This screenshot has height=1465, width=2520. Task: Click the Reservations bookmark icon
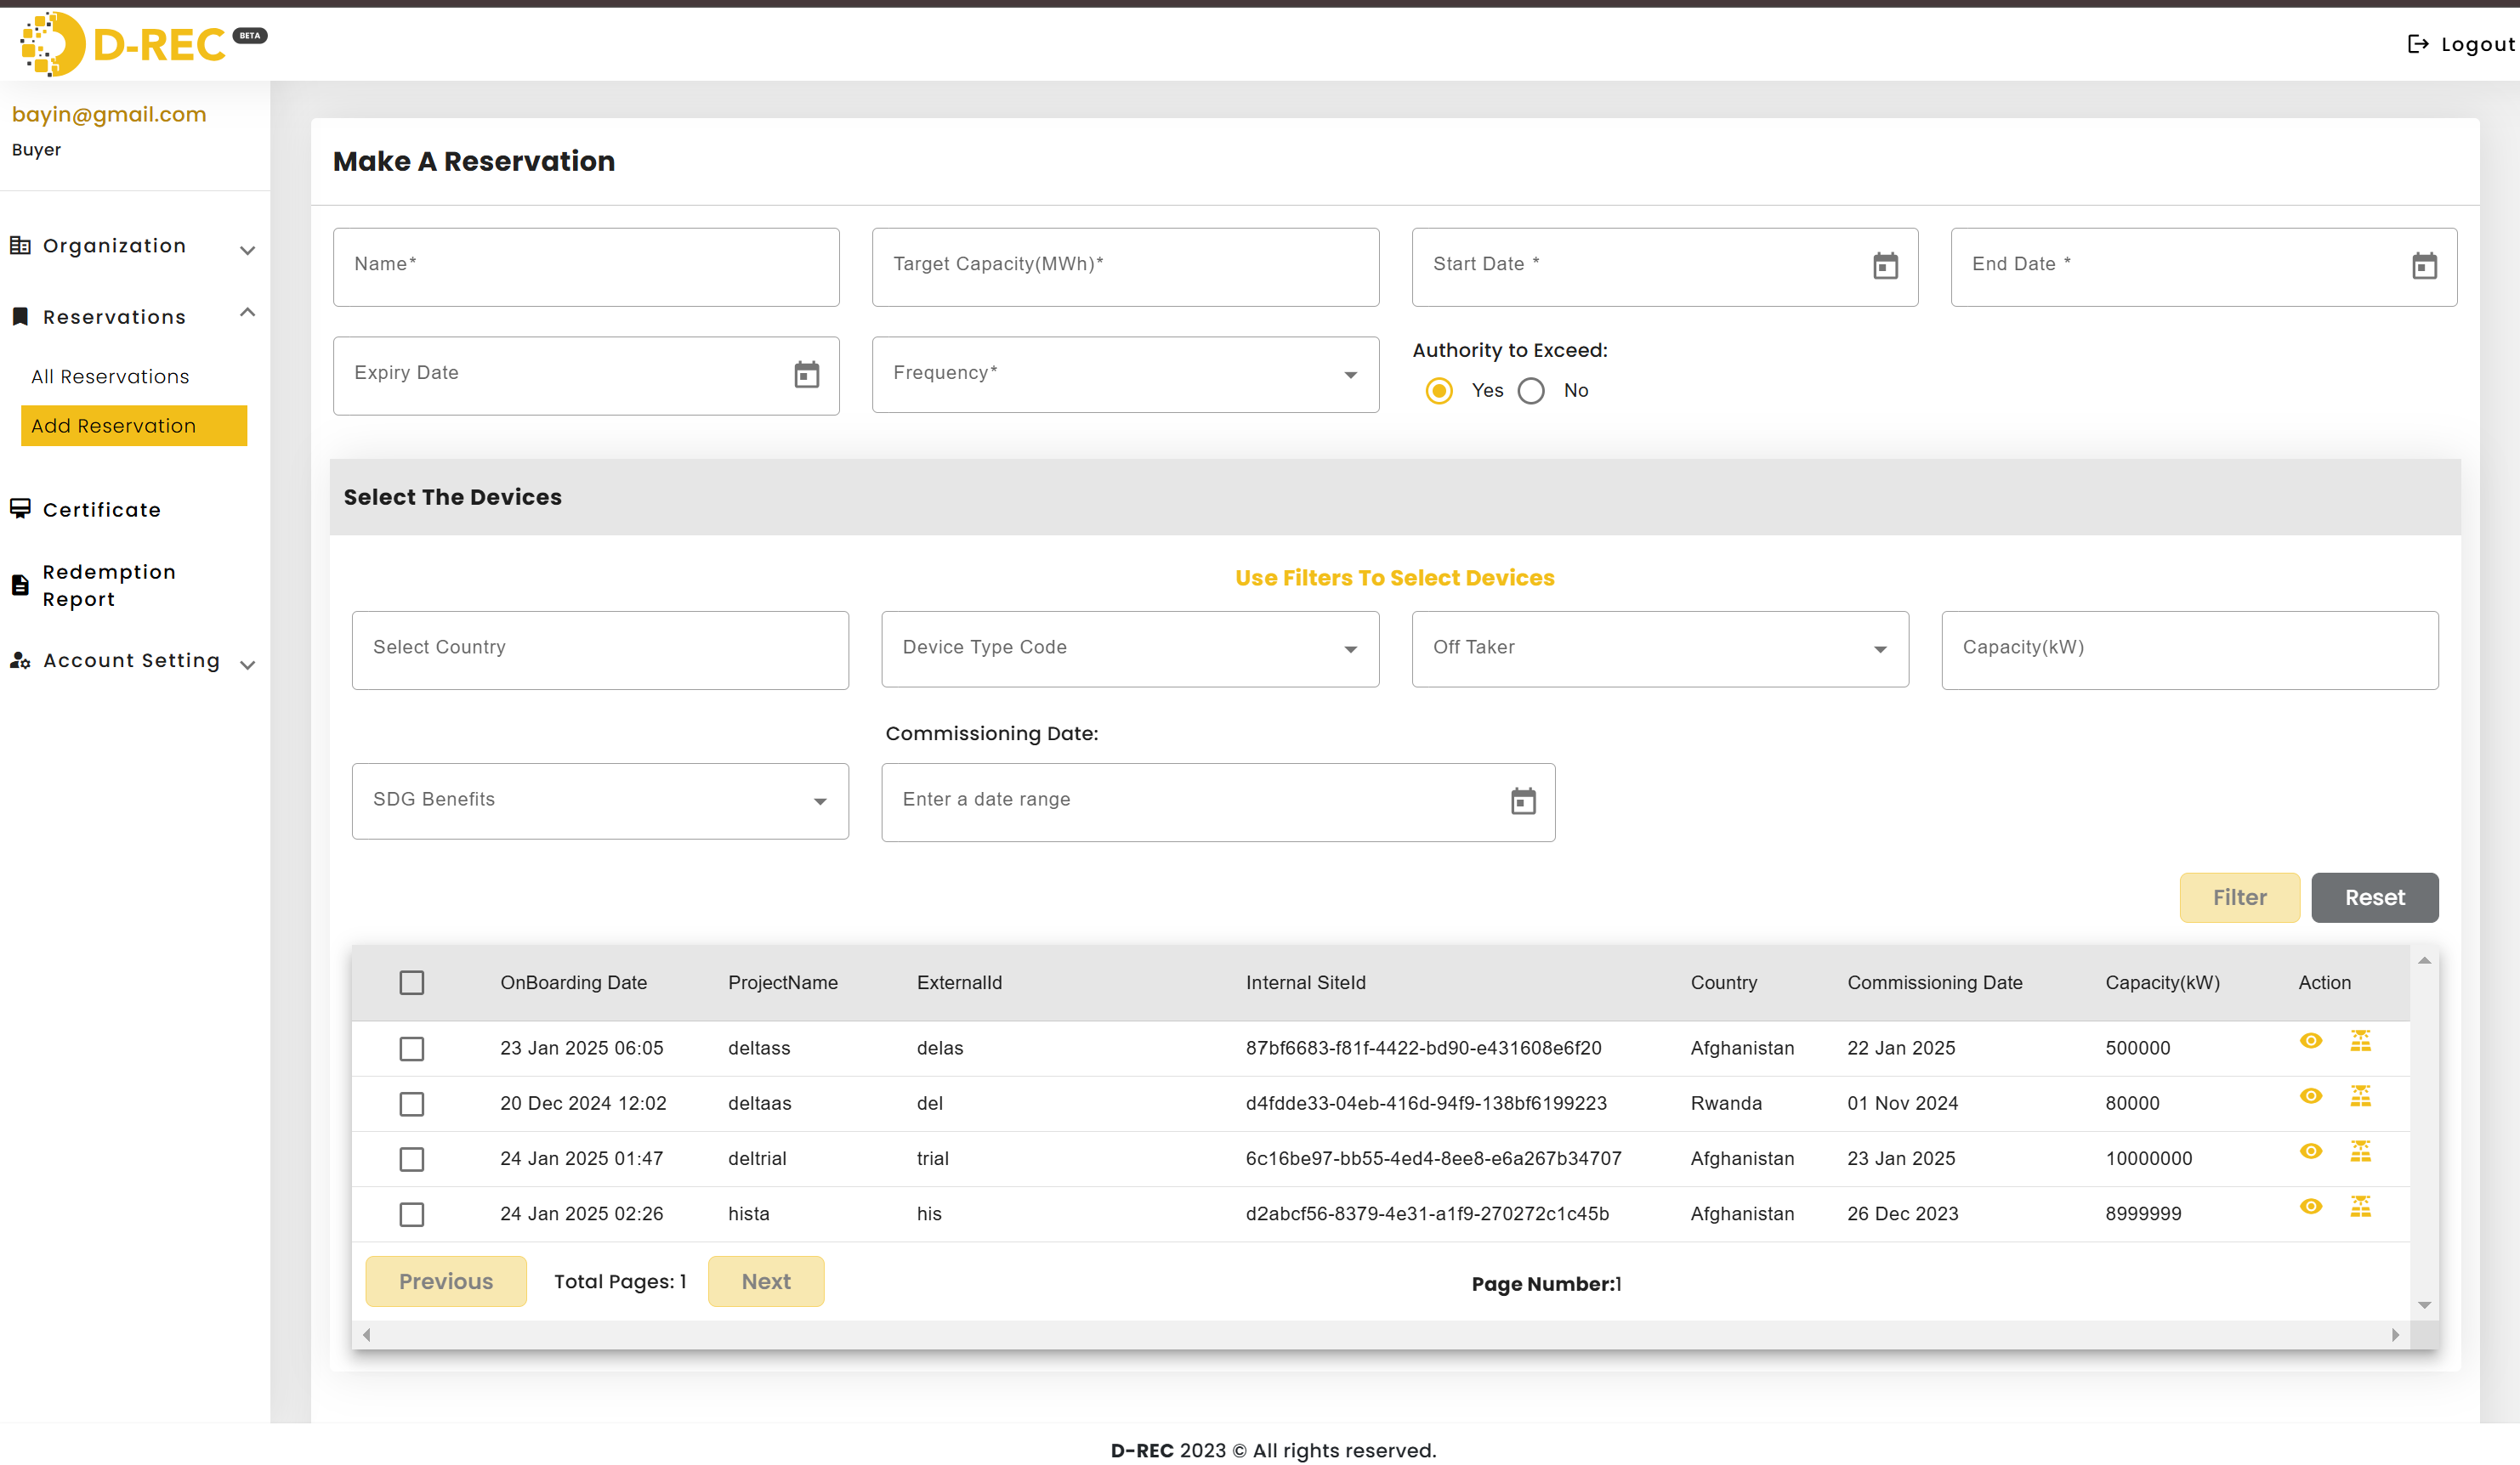tap(20, 317)
